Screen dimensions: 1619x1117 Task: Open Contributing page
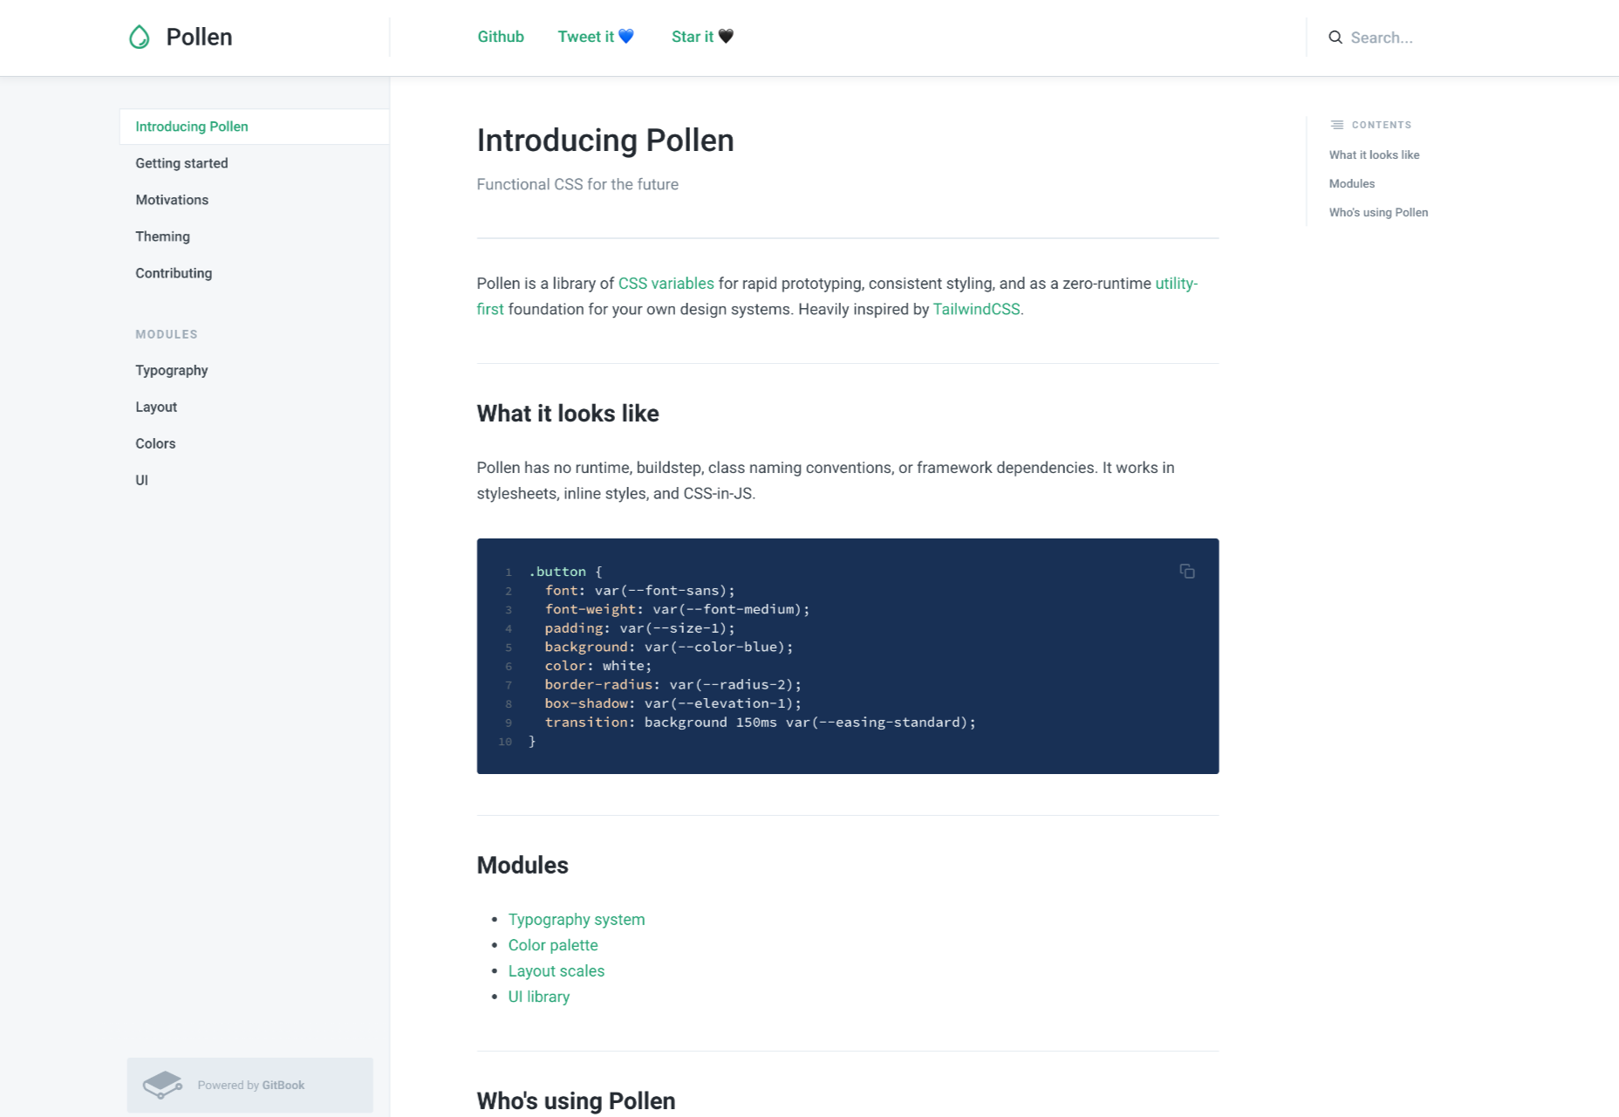pyautogui.click(x=174, y=273)
